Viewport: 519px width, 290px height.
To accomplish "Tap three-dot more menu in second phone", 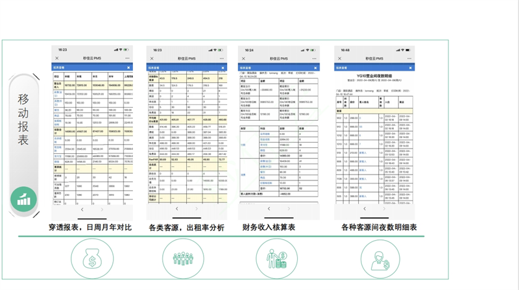I will [221, 58].
